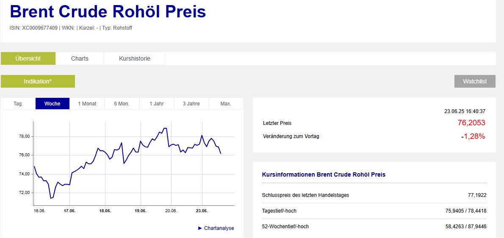This screenshot has height=238, width=504.
Task: Show the 6 Mon. chart range
Action: 122,104
